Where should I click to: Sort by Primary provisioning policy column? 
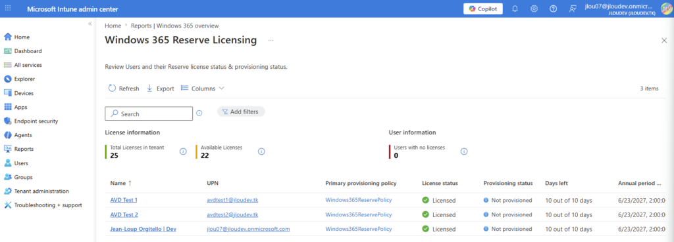pos(361,183)
